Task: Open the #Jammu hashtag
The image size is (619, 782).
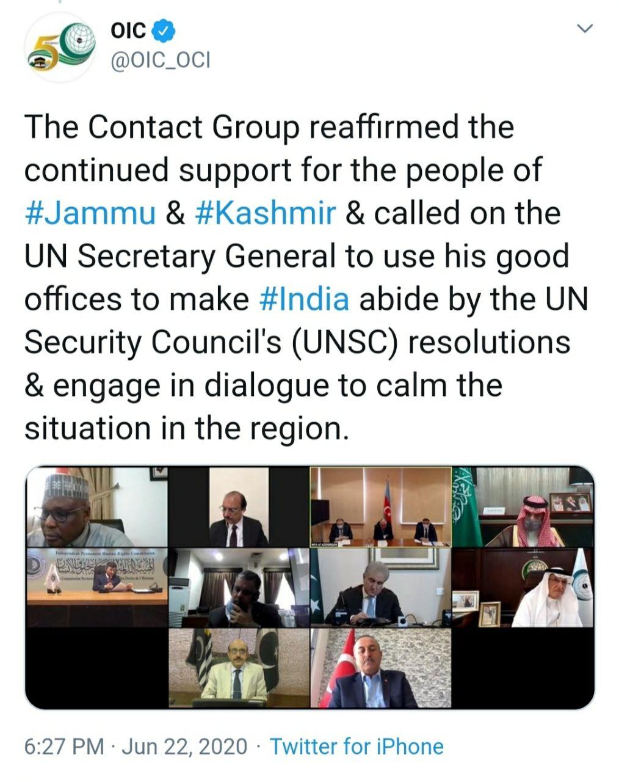Action: [x=90, y=214]
